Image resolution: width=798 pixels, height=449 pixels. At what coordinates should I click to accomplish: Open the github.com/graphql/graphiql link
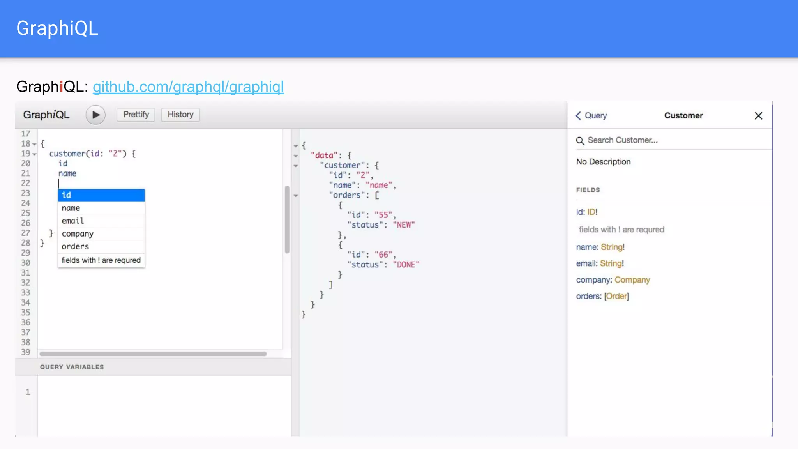tap(188, 87)
